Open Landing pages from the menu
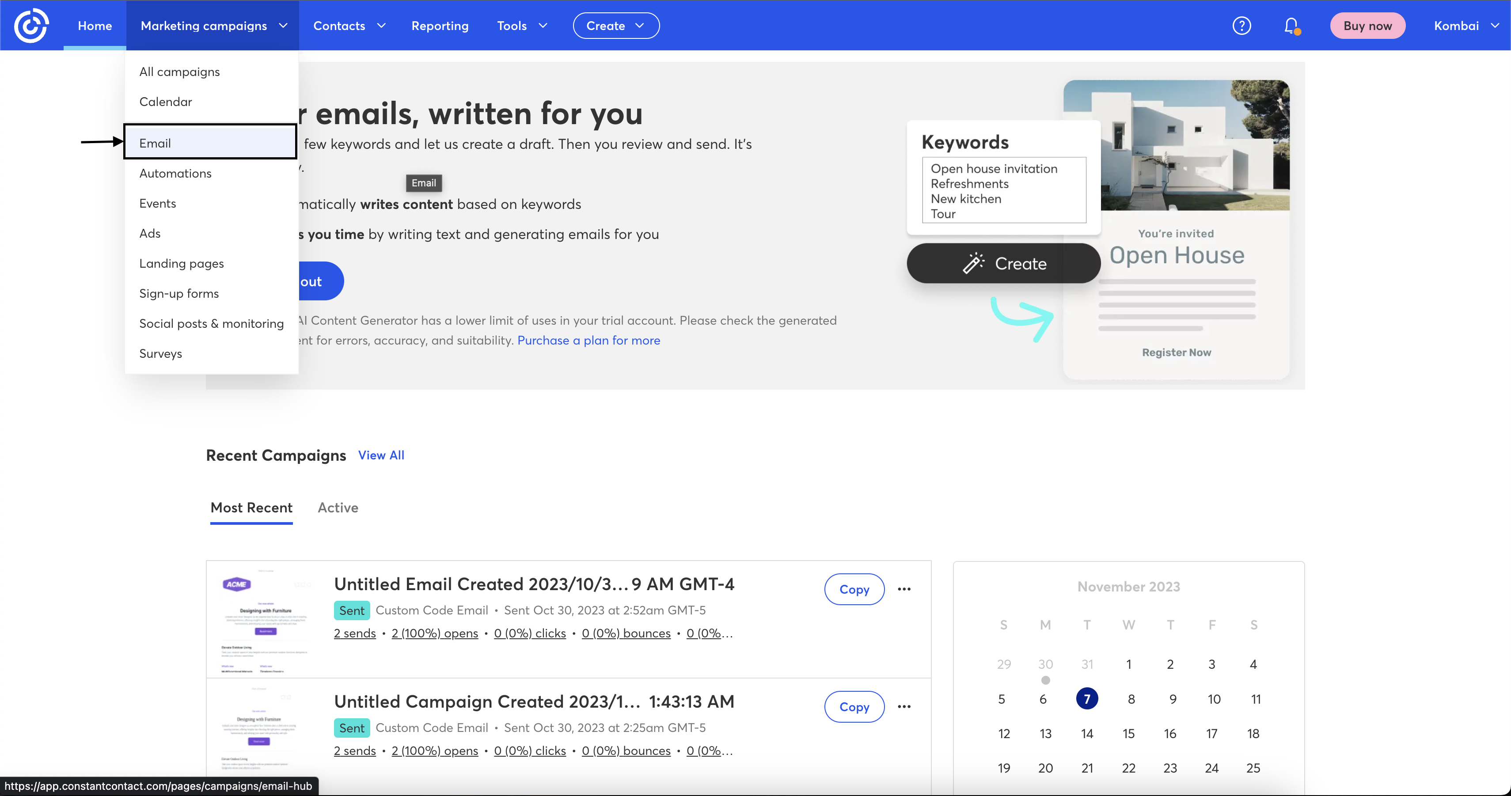Viewport: 1511px width, 796px height. [211, 263]
